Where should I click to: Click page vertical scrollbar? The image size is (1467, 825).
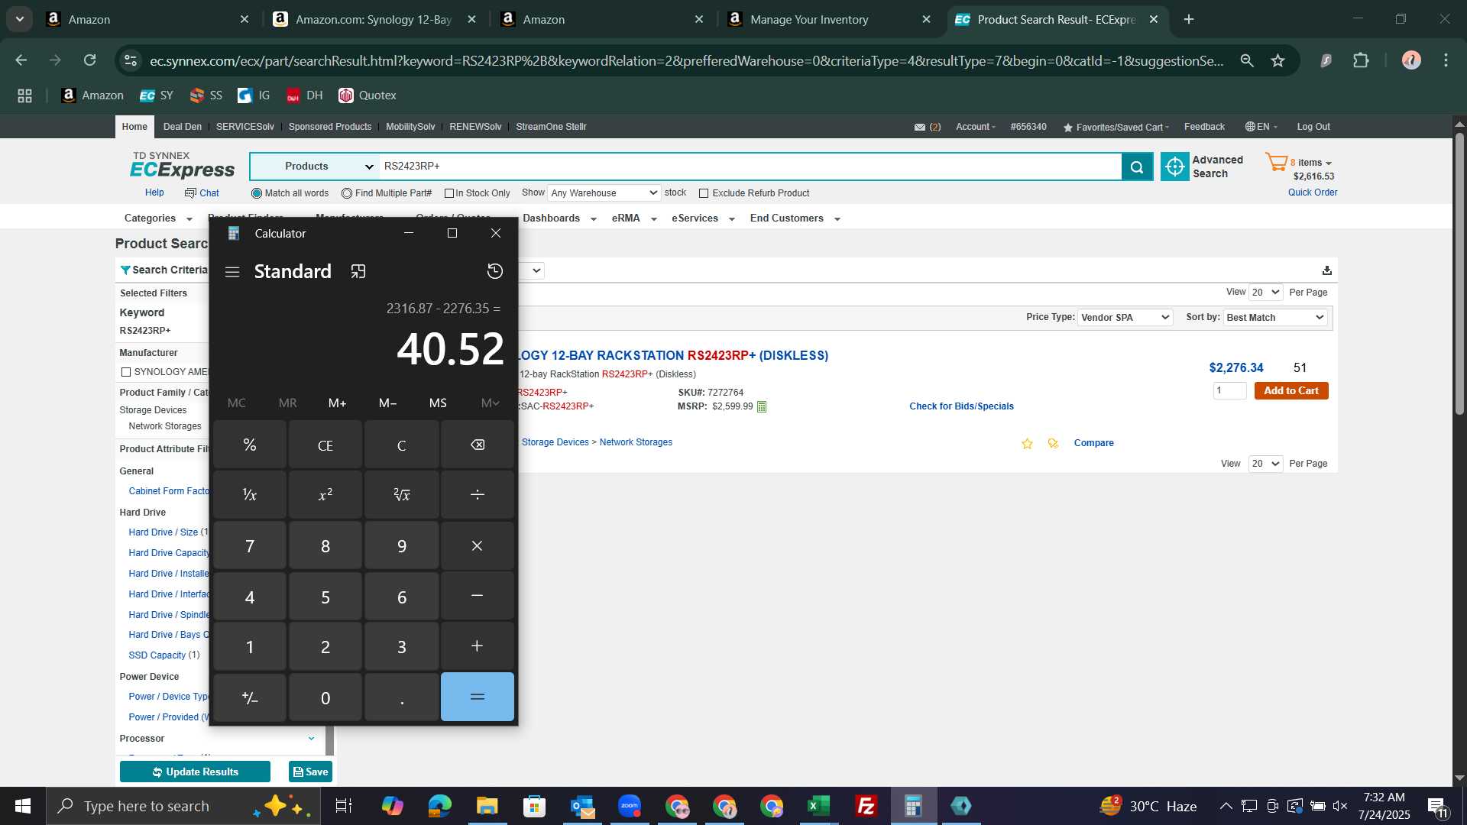pos(1459,275)
